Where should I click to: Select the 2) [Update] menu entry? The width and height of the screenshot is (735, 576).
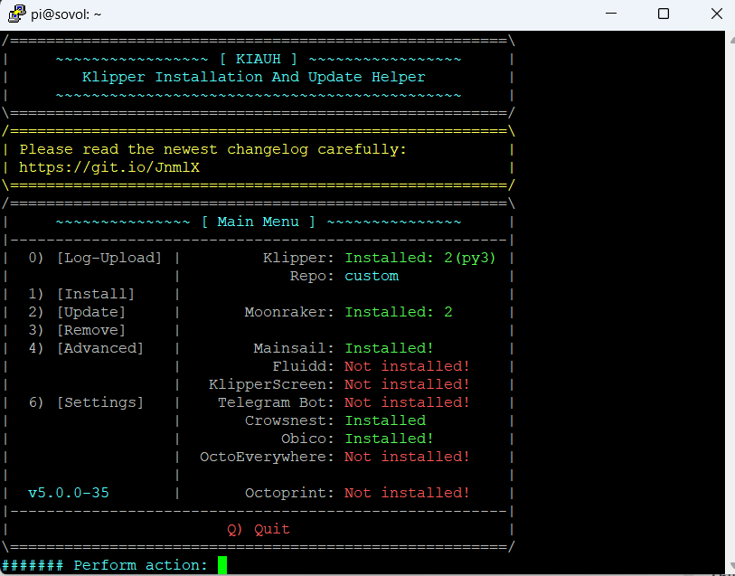click(77, 312)
